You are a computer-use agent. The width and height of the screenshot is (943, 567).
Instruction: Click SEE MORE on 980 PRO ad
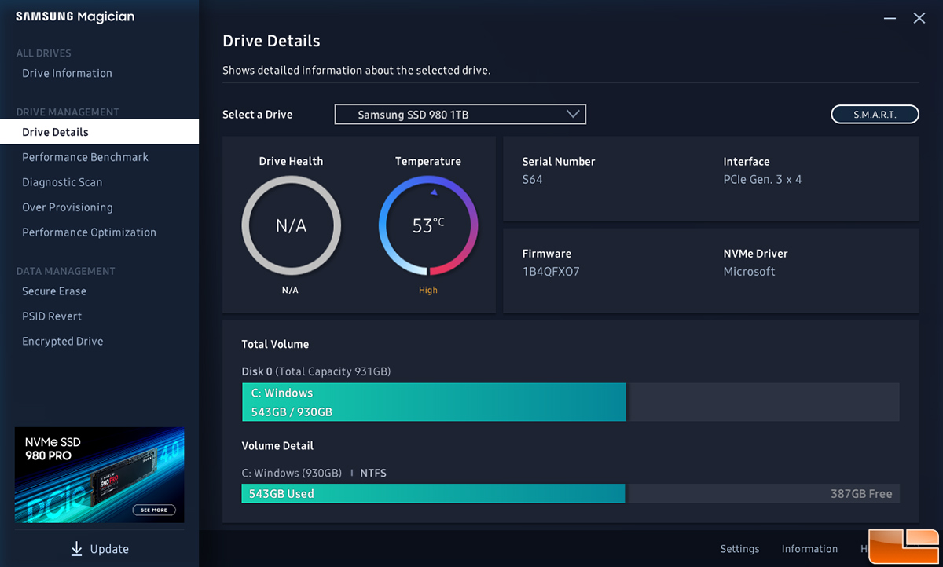click(154, 510)
